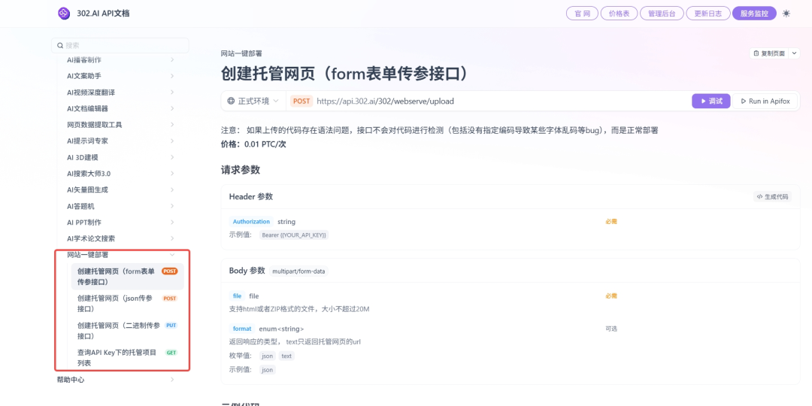Click the format parameter tag

[242, 329]
